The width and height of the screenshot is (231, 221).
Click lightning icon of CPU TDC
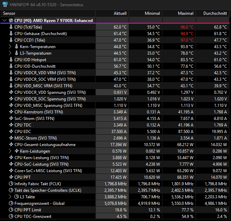[11, 125]
